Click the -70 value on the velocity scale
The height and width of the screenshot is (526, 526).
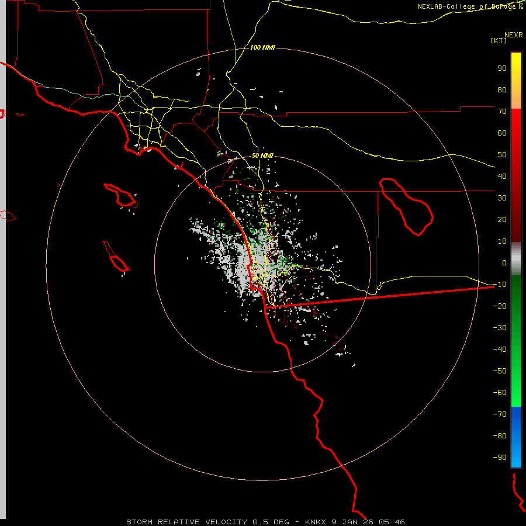[500, 414]
